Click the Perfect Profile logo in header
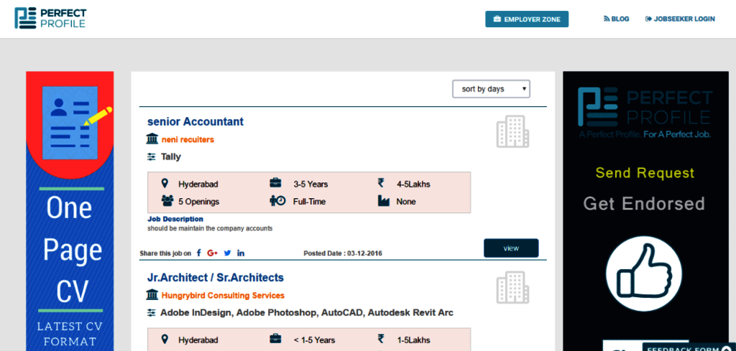Screen dimensions: 736x351 pos(50,18)
